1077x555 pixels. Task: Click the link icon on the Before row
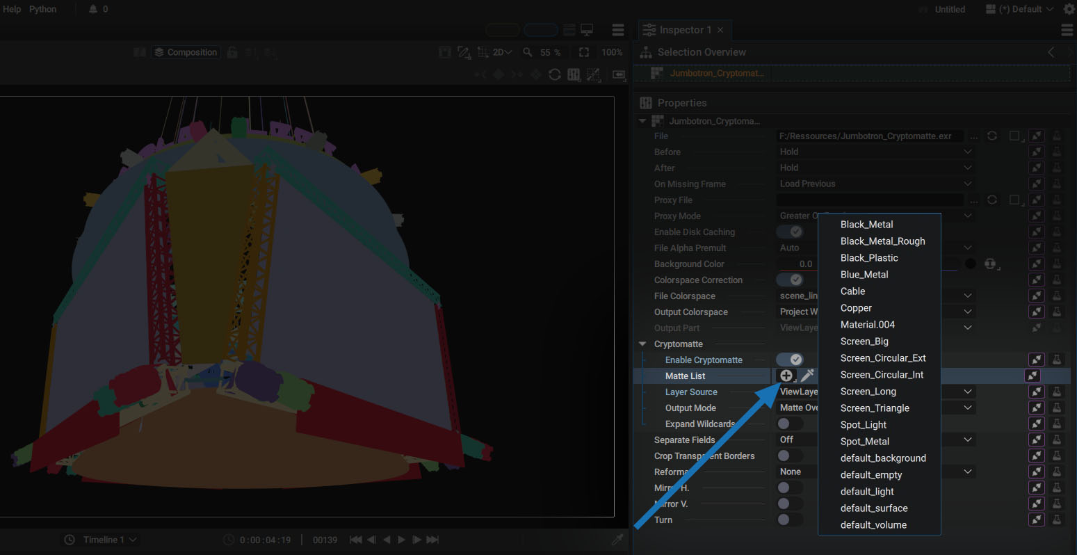click(1037, 152)
